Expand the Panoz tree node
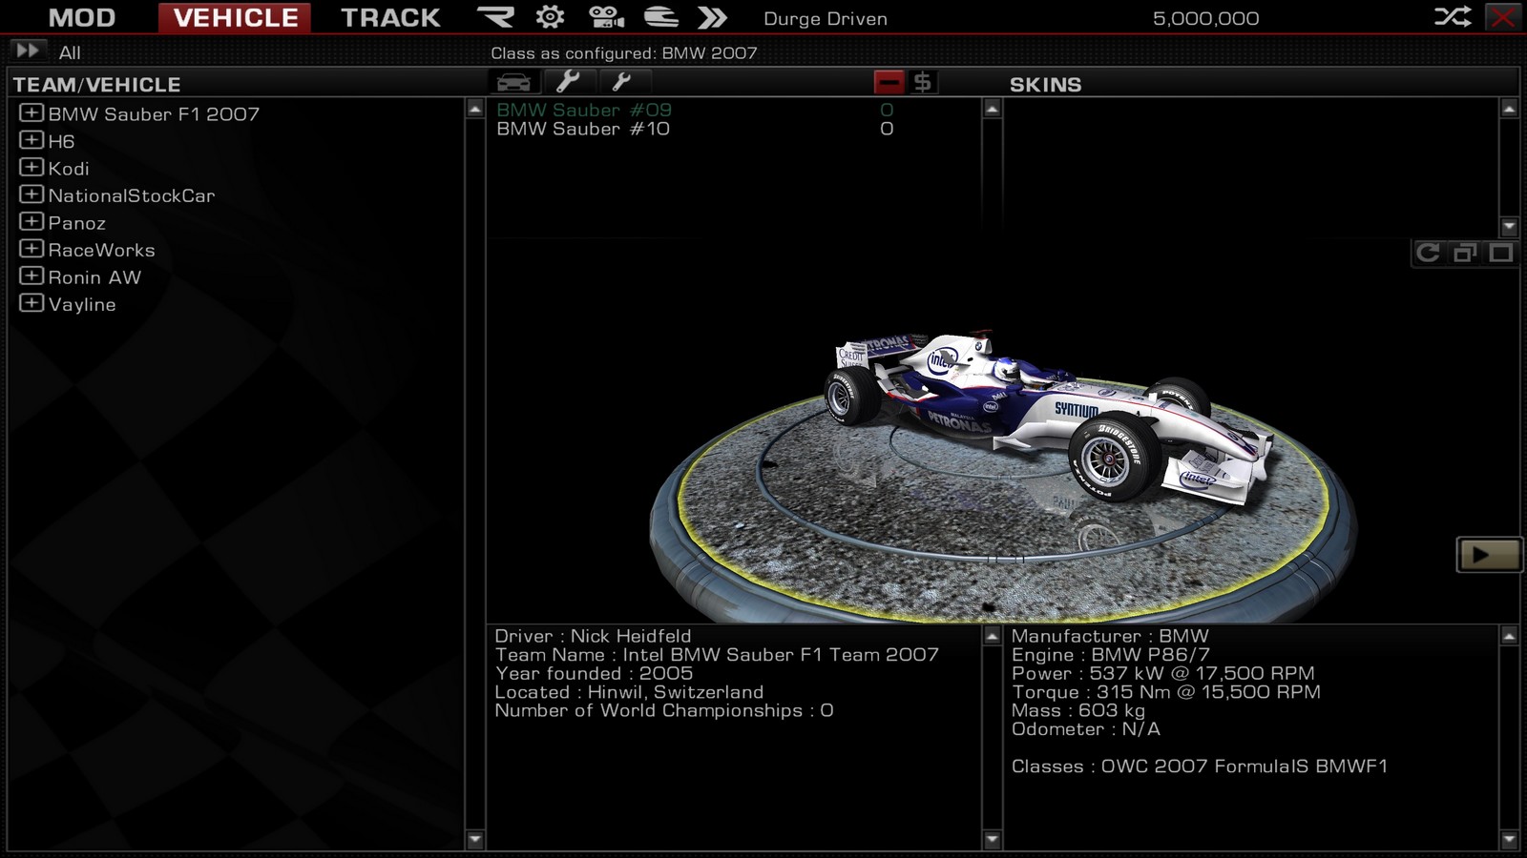The height and width of the screenshot is (858, 1527). coord(31,221)
